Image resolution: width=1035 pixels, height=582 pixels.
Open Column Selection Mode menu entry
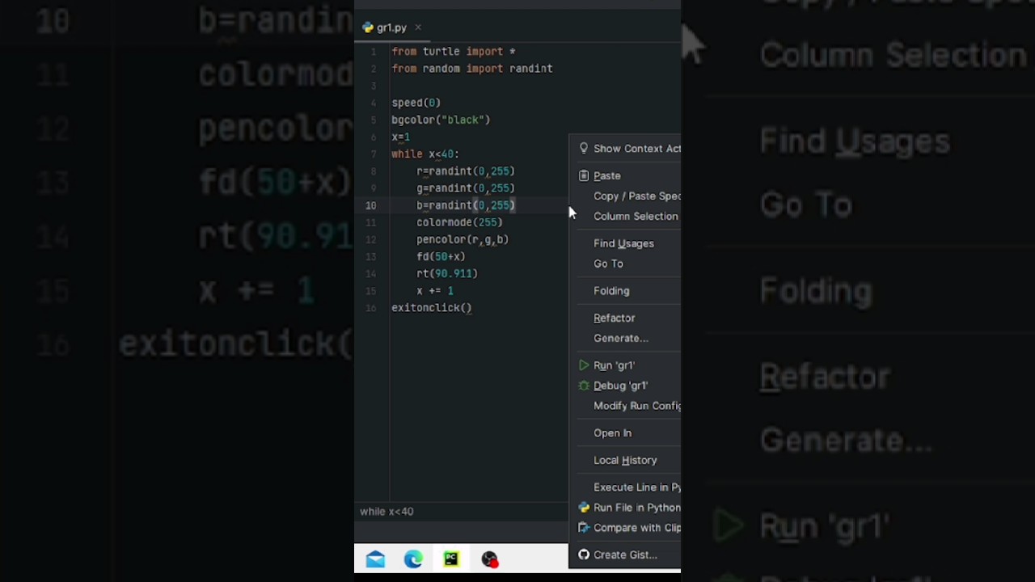point(636,217)
